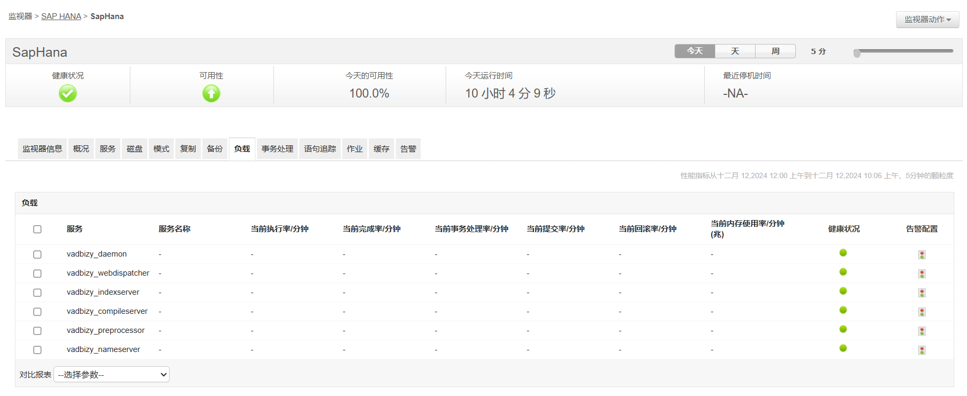Viewport: 967px width, 396px height.
Task: Click the 100.0% availability value
Action: 369,93
